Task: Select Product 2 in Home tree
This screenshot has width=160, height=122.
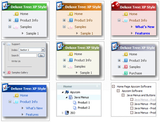Action: tap(84, 108)
